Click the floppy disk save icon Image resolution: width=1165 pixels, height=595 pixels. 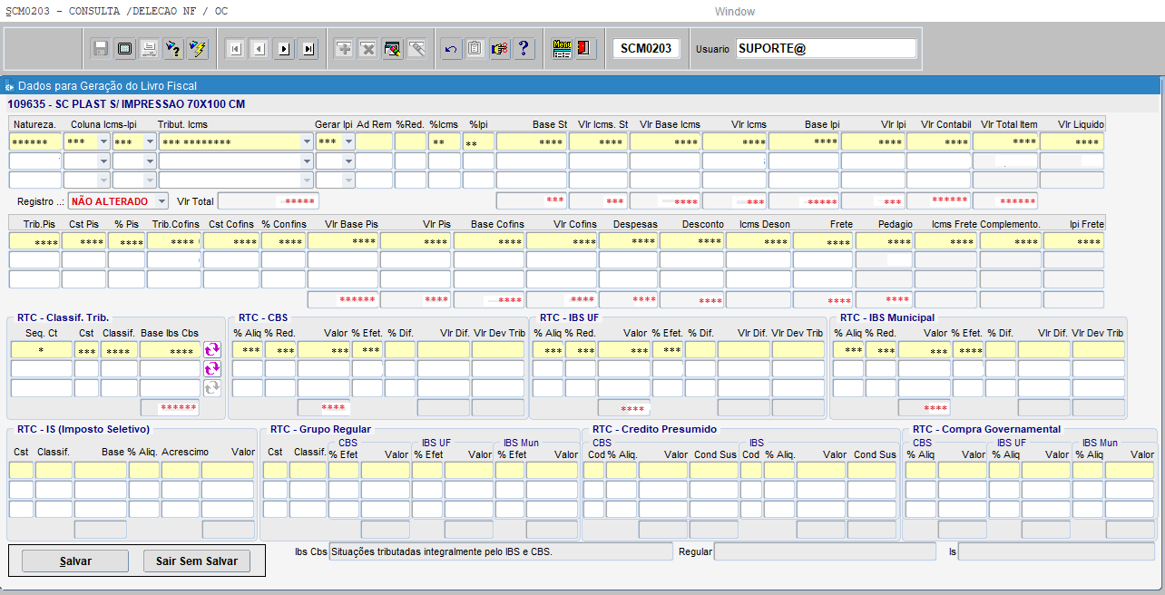(101, 49)
